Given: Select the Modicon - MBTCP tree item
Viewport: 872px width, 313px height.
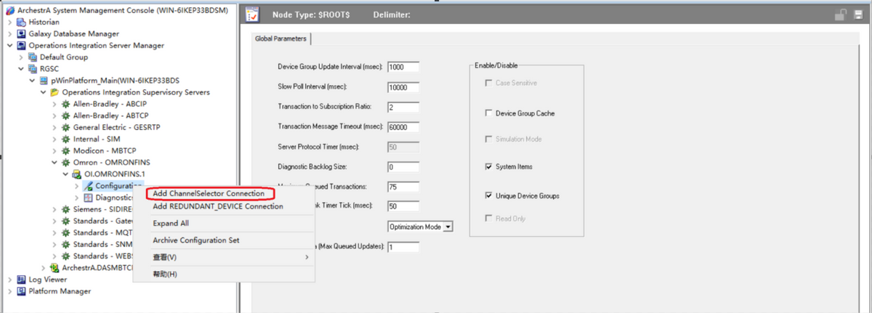Looking at the screenshot, I should pyautogui.click(x=101, y=151).
